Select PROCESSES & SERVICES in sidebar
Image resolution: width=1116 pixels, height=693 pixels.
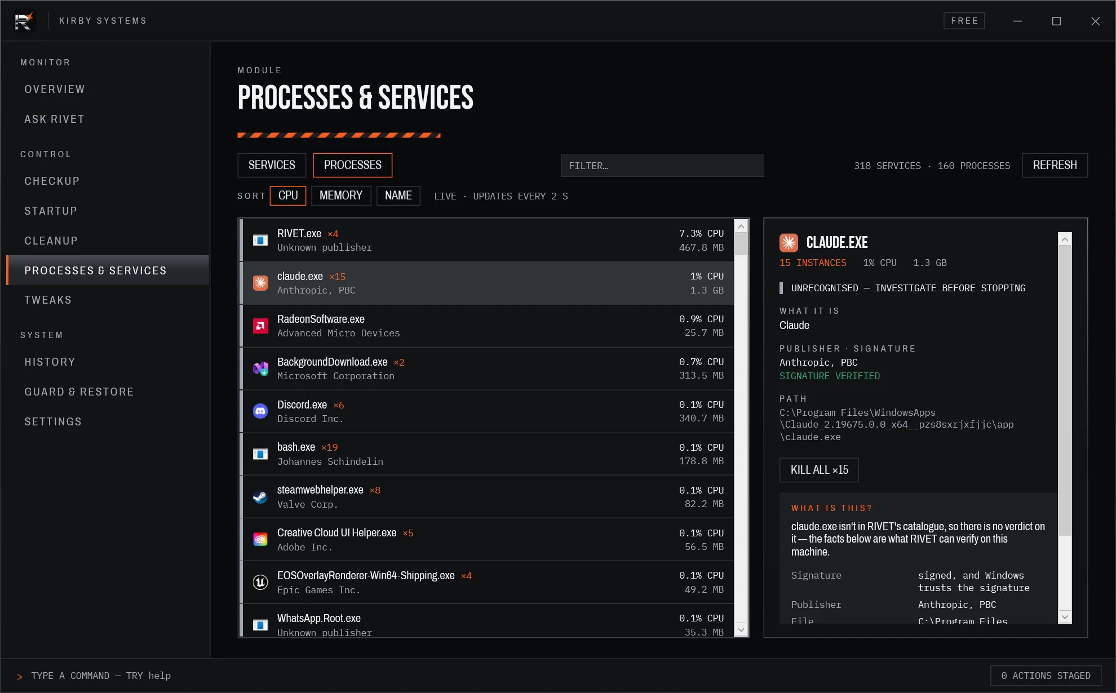coord(108,270)
